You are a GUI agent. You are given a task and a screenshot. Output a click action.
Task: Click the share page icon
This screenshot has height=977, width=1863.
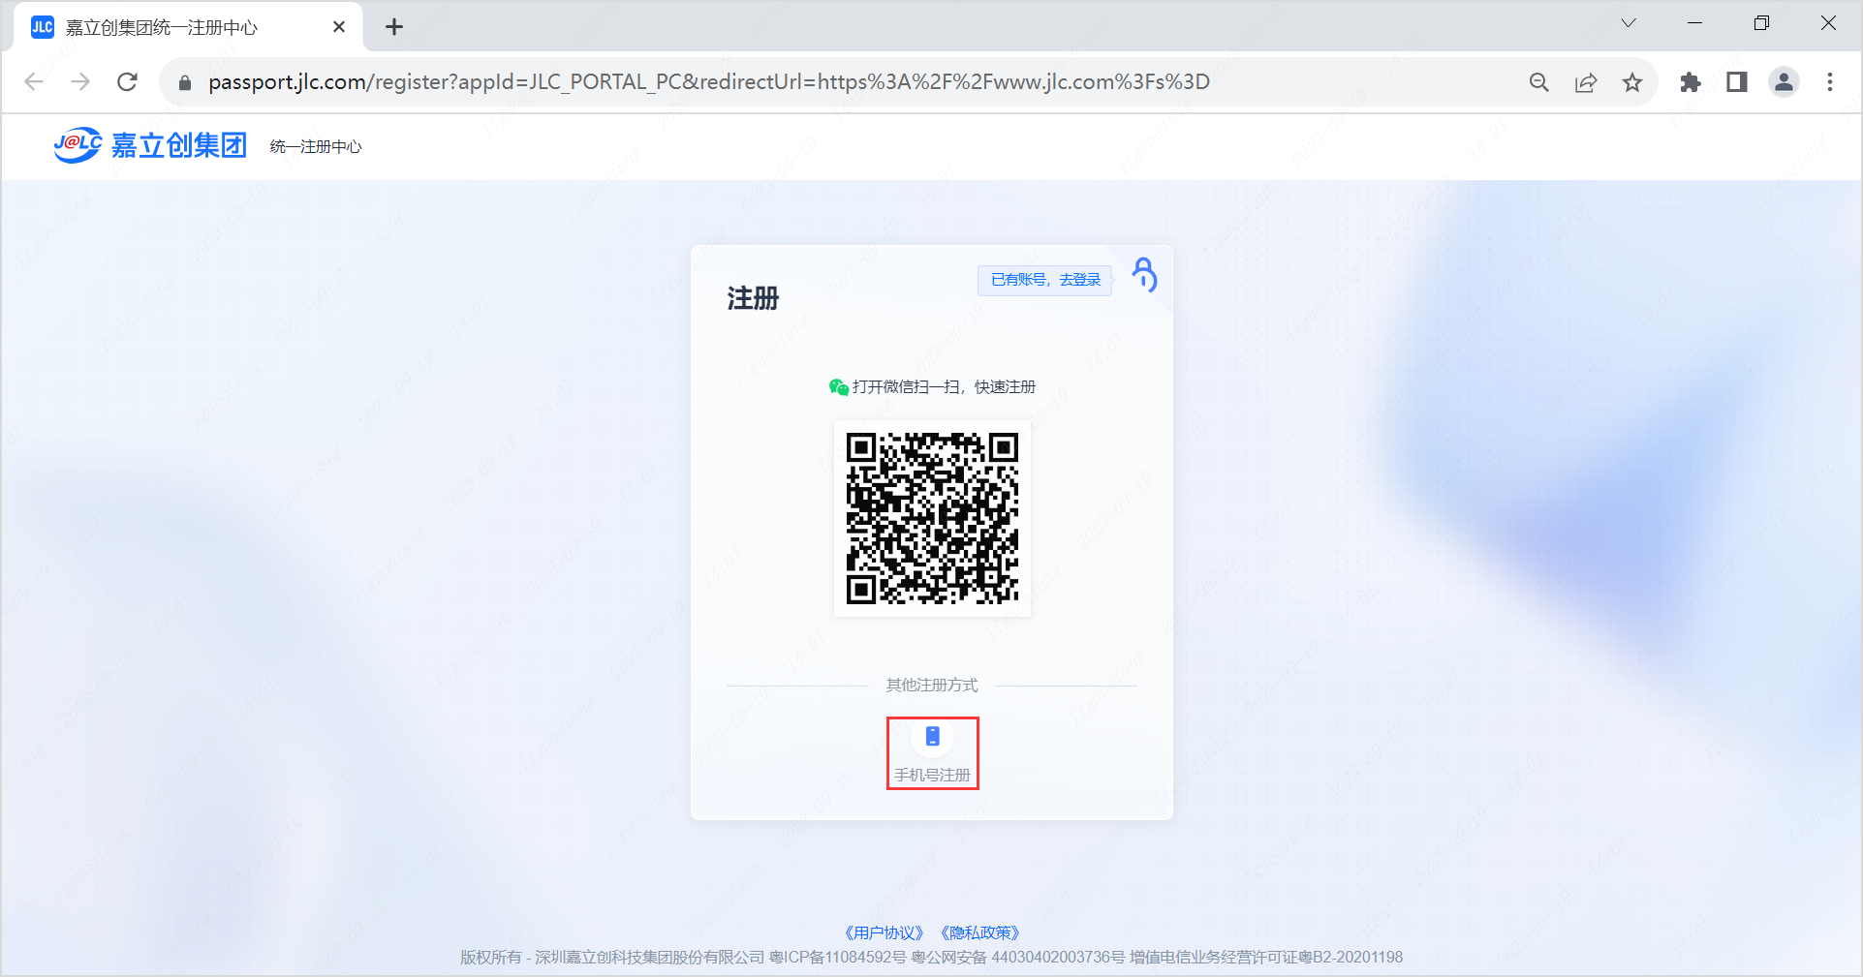click(1586, 82)
